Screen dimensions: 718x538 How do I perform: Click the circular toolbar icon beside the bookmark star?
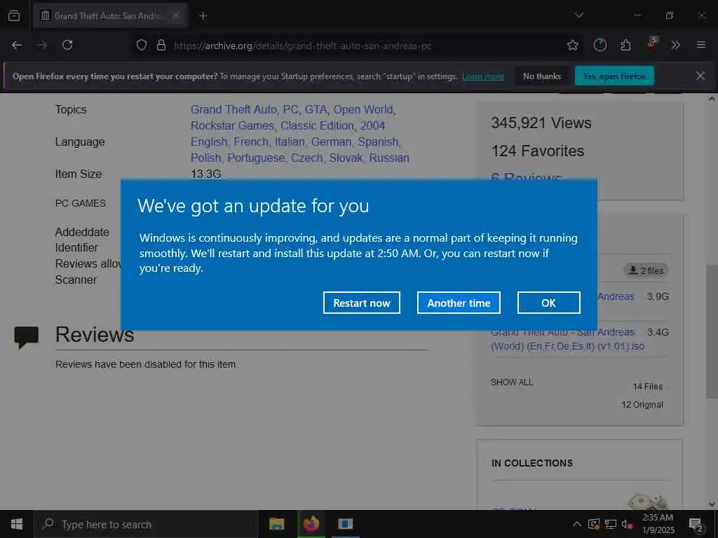600,46
